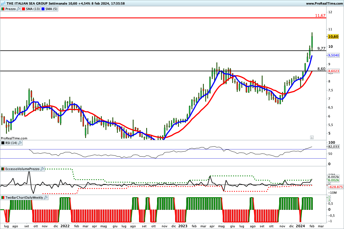This screenshot has height=229, width=344.
Task: Click the blue SMA (5) color swatch
Action: (x=43, y=9)
